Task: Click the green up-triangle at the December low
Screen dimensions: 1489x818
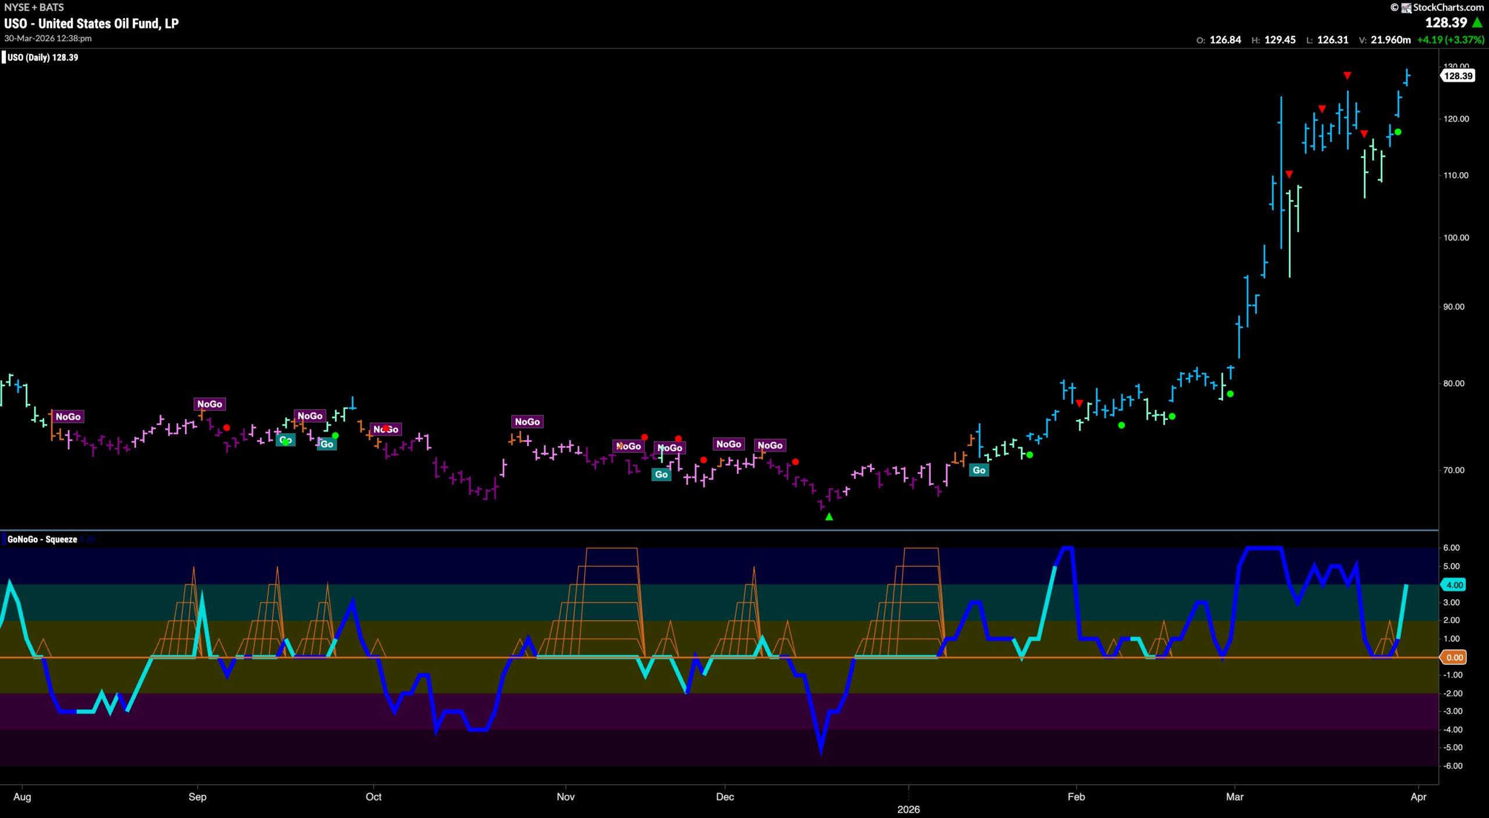Action: pyautogui.click(x=829, y=516)
